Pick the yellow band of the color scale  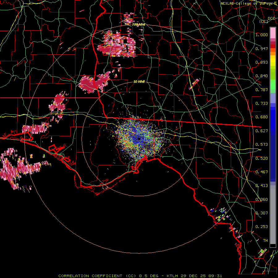pyautogui.click(x=273, y=61)
